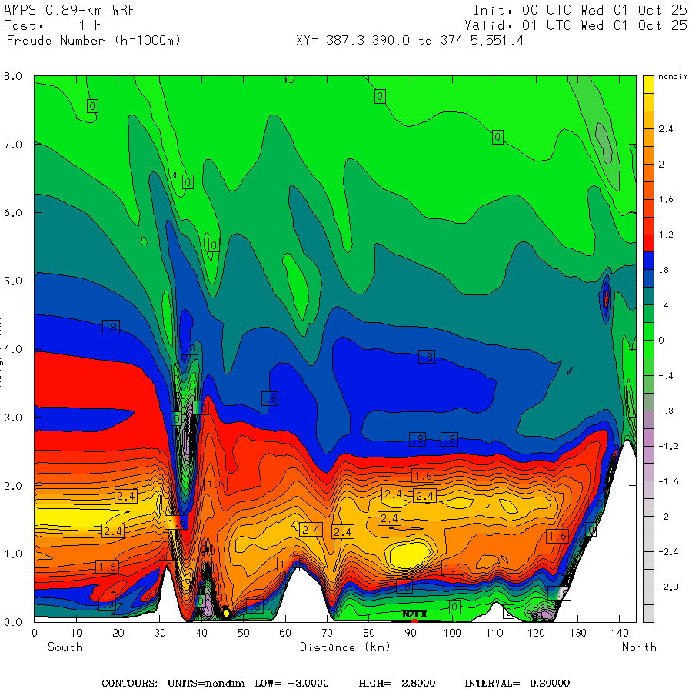Click the 'Froude Number (h=1000m)' label
This screenshot has width=692, height=692.
(x=94, y=41)
